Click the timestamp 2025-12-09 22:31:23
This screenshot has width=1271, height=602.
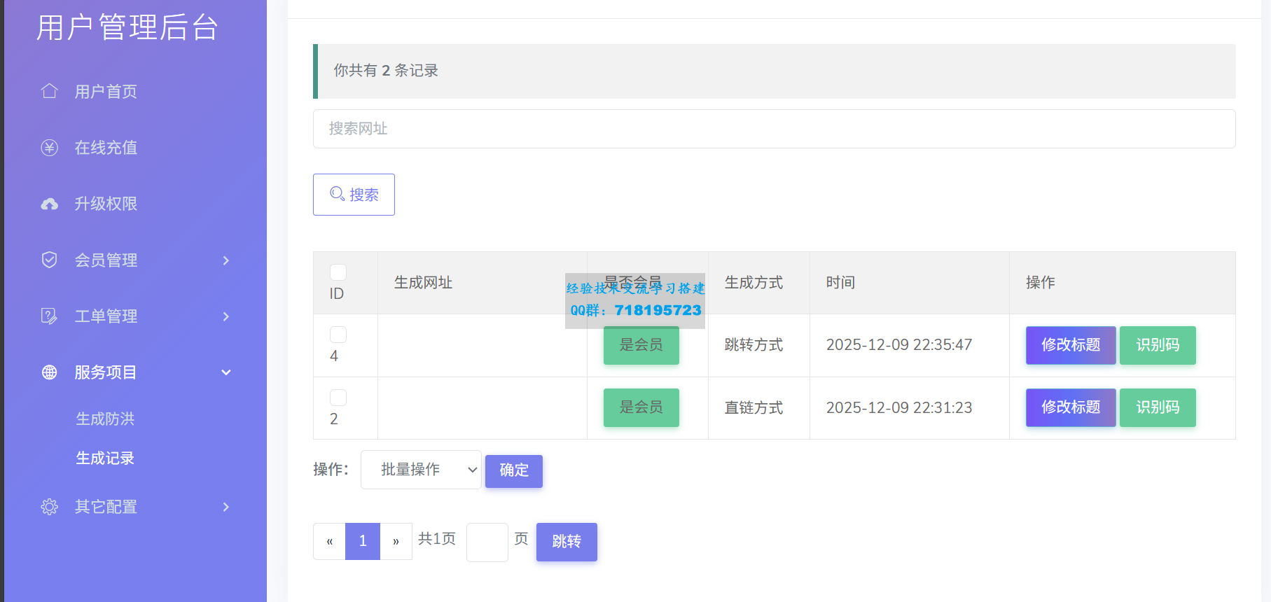899,408
